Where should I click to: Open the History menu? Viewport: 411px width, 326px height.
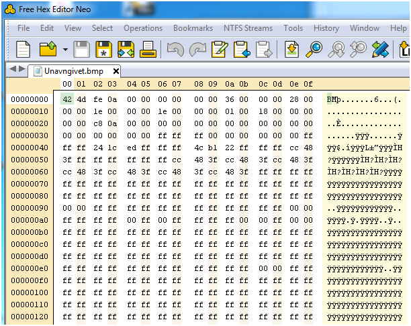tap(326, 28)
